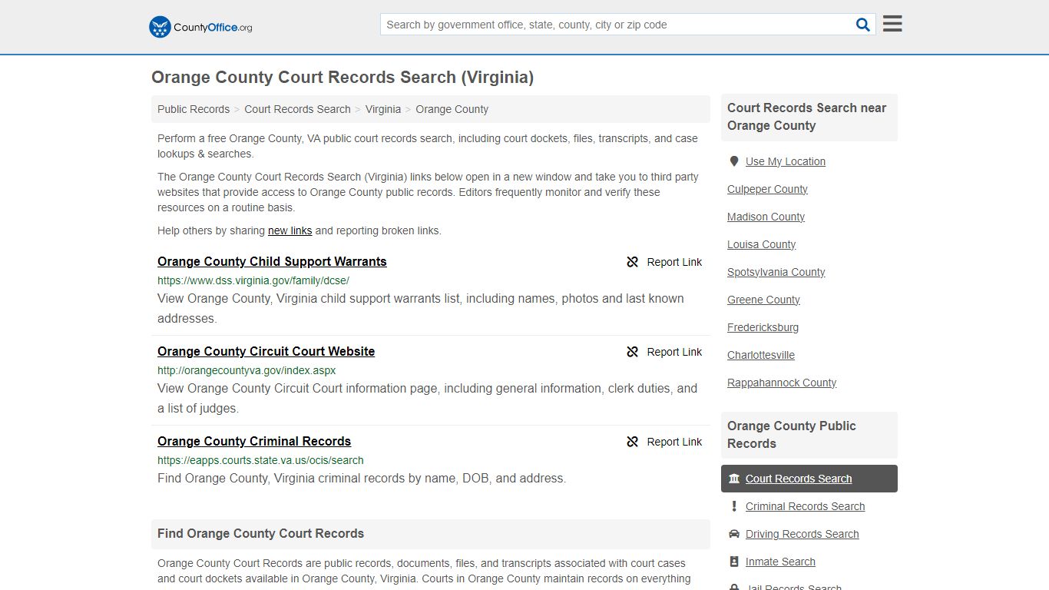Click the orangecountyva.gov URL text

(247, 370)
